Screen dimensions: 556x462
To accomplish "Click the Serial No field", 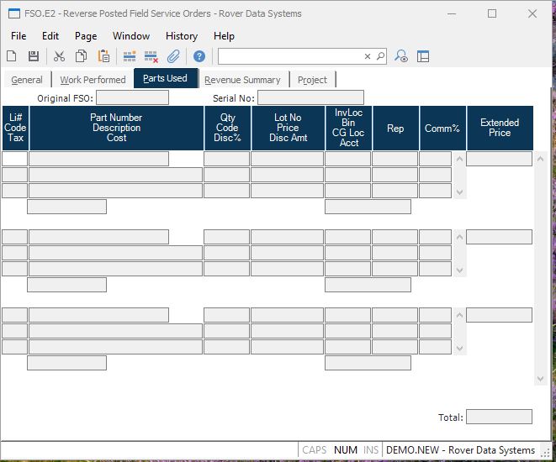I will (310, 98).
